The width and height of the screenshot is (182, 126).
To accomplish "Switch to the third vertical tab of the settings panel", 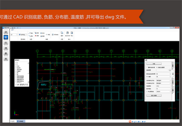I will pyautogui.click(x=173, y=82).
